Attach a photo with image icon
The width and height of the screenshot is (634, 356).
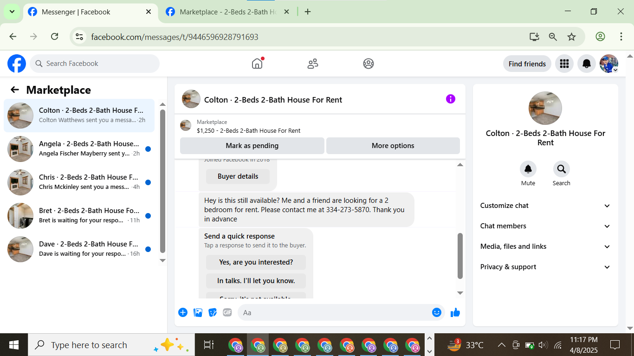(x=198, y=312)
